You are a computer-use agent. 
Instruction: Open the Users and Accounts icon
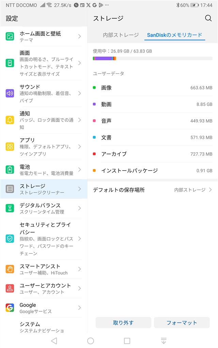click(10, 289)
